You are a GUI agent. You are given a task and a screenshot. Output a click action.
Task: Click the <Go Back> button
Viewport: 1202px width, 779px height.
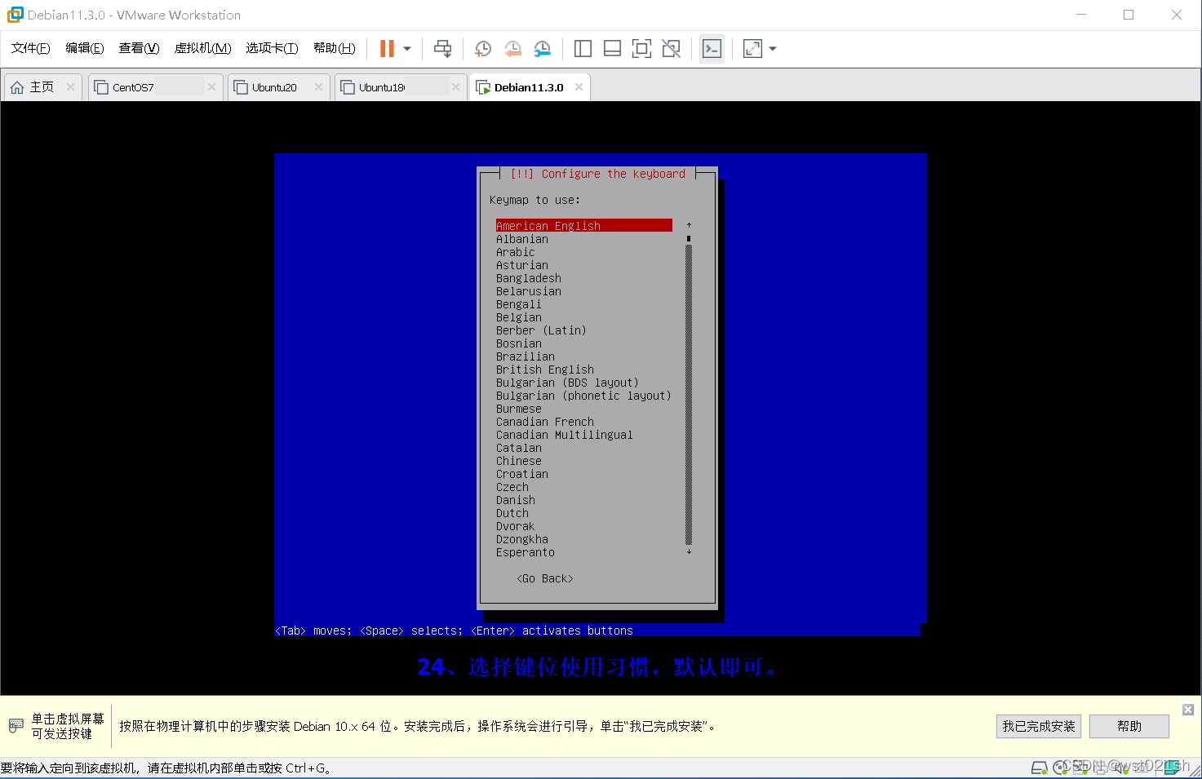(x=545, y=578)
